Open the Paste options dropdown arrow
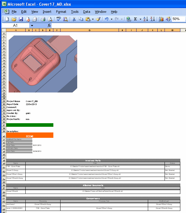186x213 pixels. (x=93, y=19)
